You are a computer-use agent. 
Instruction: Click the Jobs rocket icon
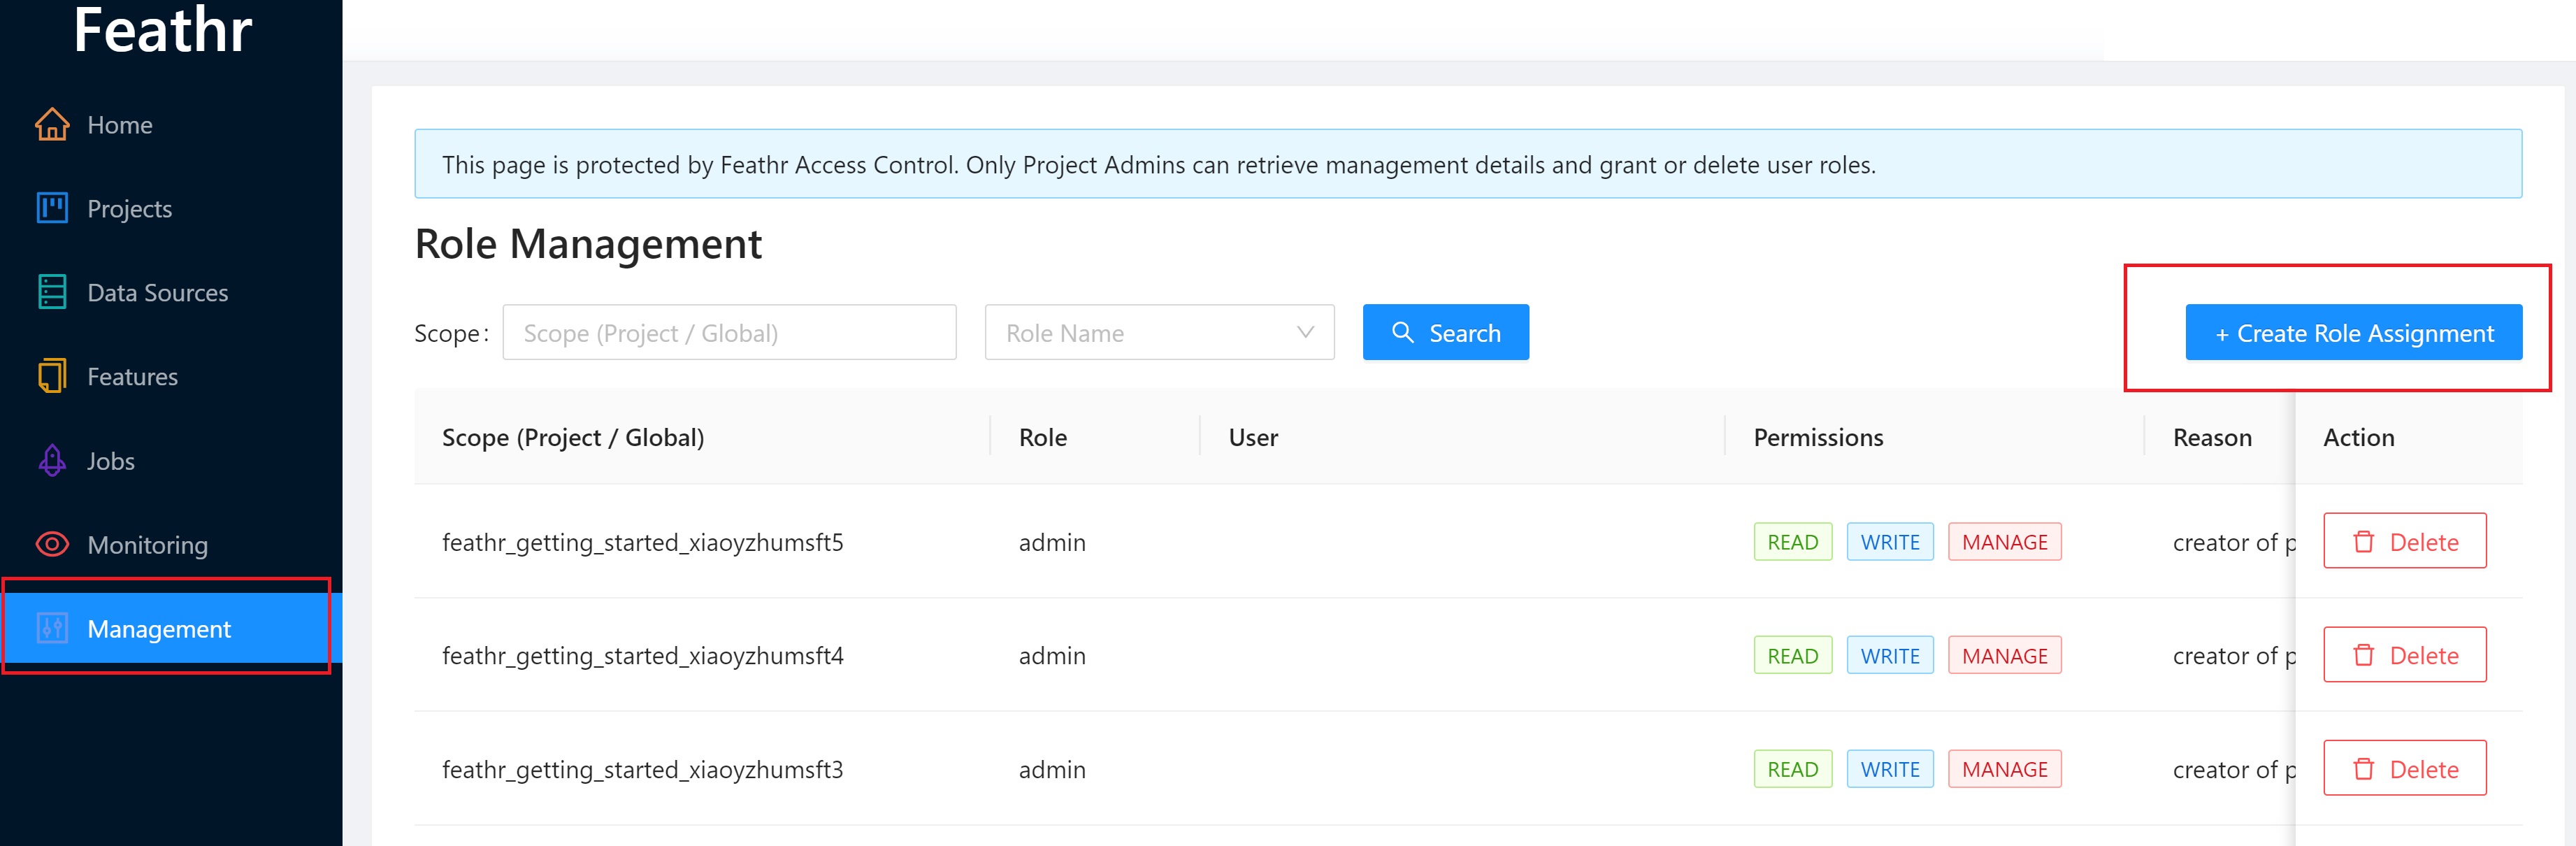[x=52, y=460]
